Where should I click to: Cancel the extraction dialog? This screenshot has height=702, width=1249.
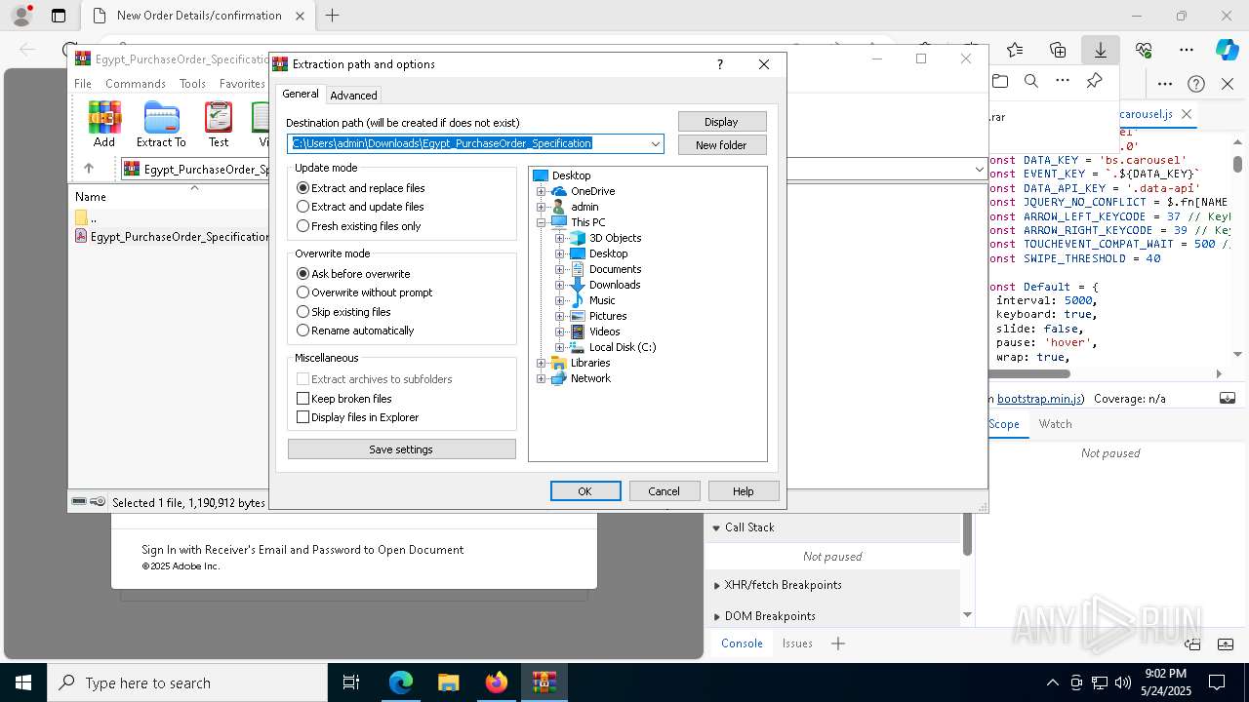pos(665,491)
